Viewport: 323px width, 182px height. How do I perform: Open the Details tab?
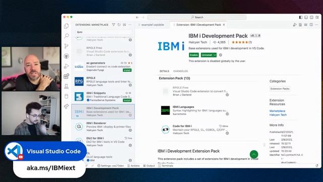pos(165,71)
